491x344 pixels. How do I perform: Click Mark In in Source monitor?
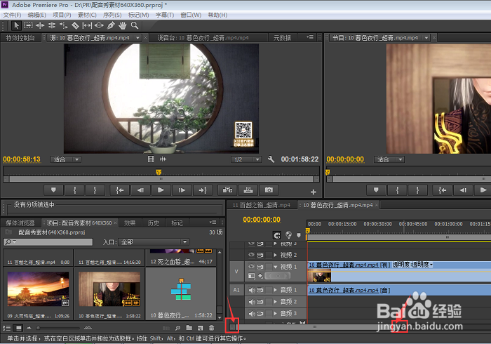click(x=75, y=190)
